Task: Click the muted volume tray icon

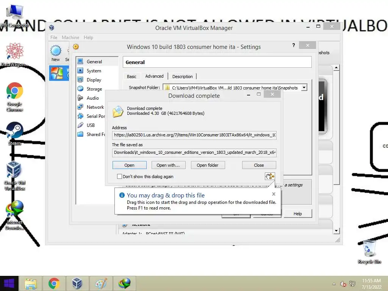Action: (343, 284)
